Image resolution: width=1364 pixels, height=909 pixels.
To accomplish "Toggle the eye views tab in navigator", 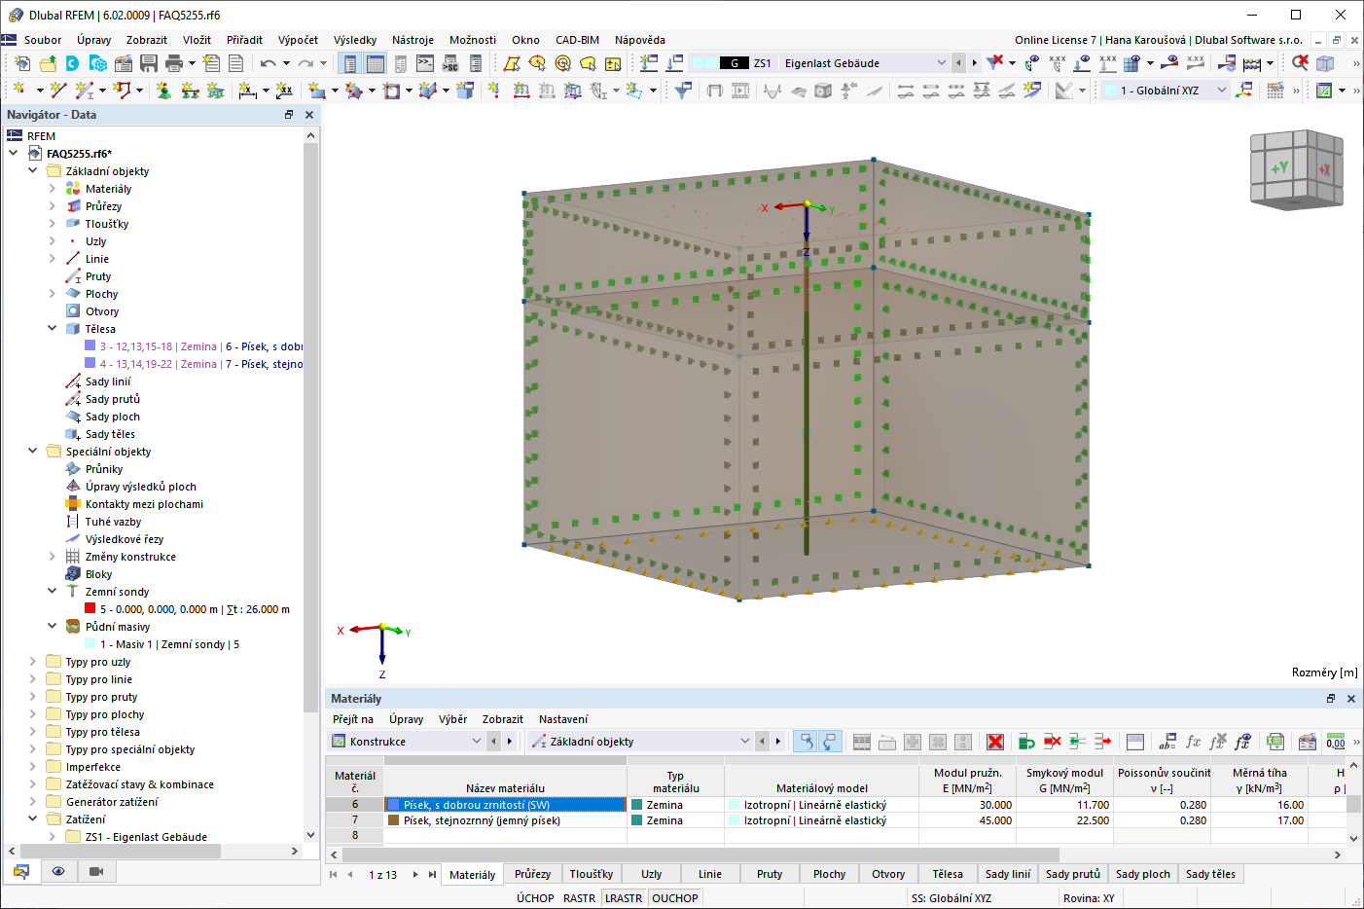I will coord(58,871).
